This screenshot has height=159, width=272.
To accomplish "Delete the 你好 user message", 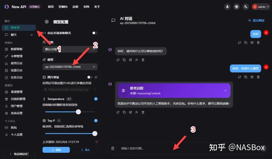I will pos(258,43).
